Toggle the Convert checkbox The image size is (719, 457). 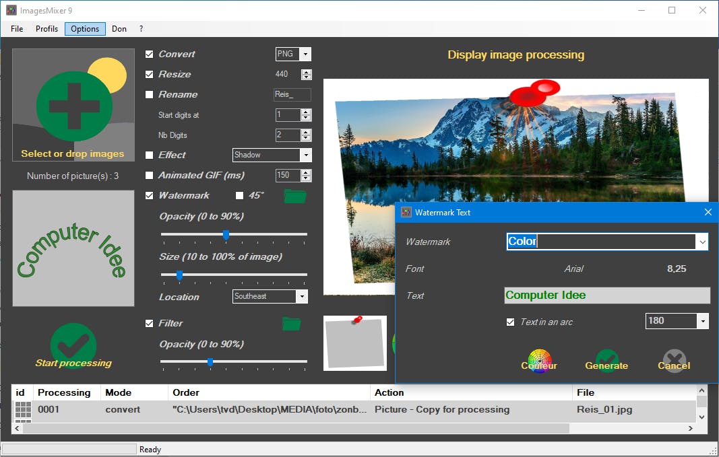(149, 54)
